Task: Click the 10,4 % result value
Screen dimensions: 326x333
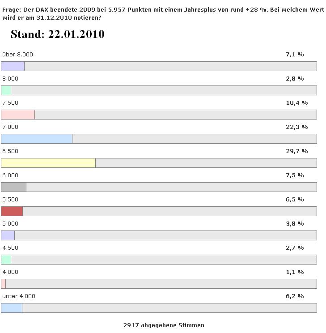Action: click(296, 103)
